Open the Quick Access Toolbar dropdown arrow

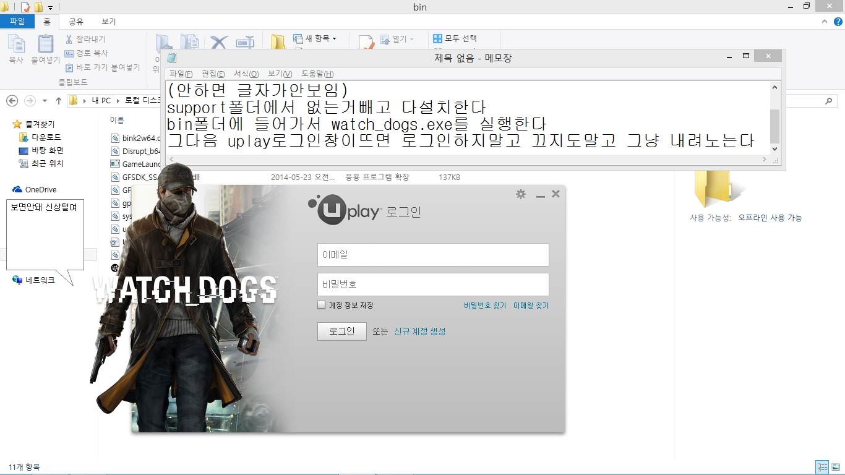pyautogui.click(x=50, y=7)
